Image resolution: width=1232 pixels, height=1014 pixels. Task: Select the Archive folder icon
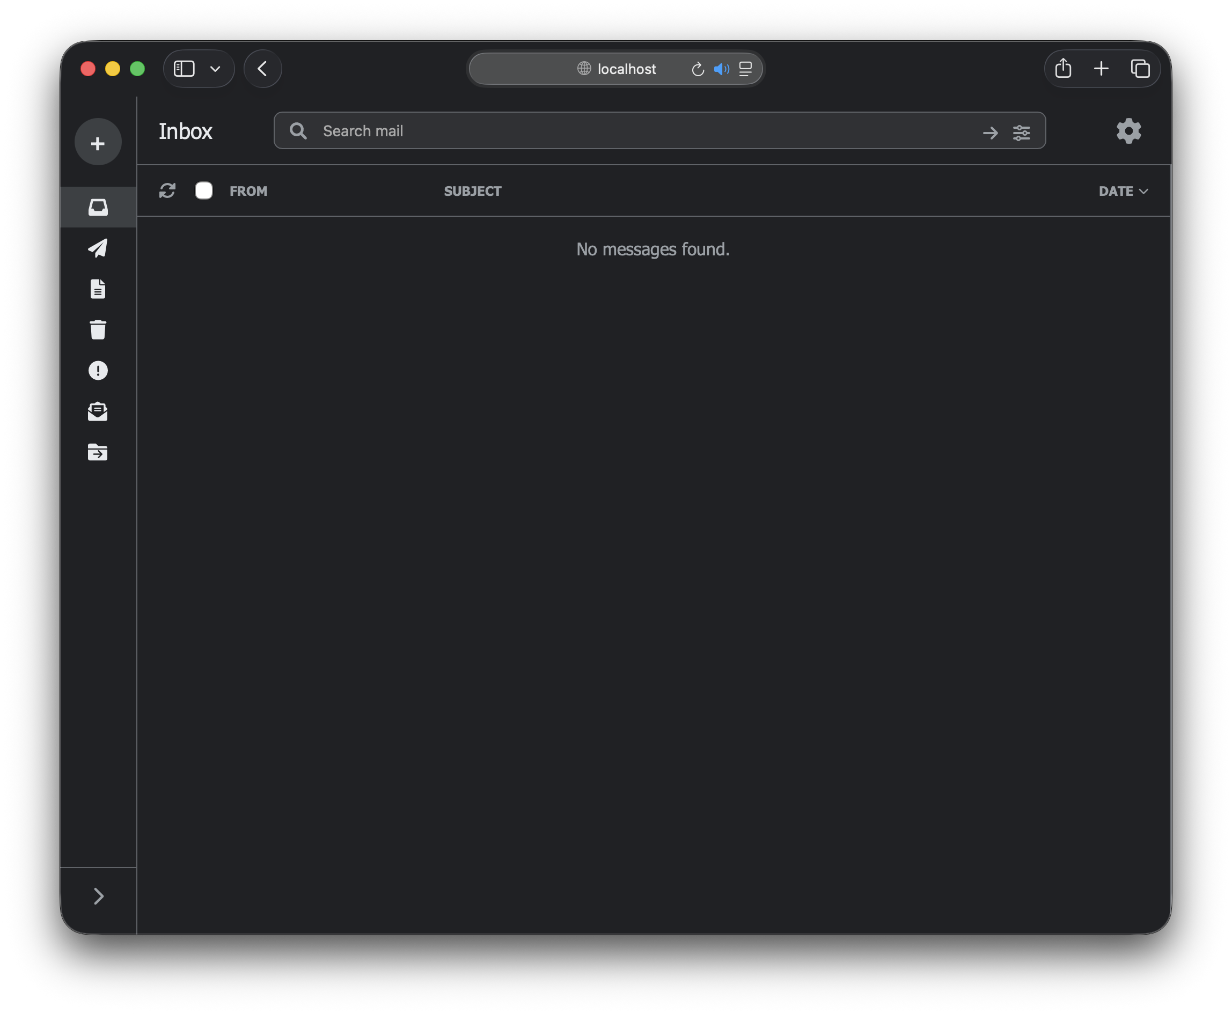point(98,452)
